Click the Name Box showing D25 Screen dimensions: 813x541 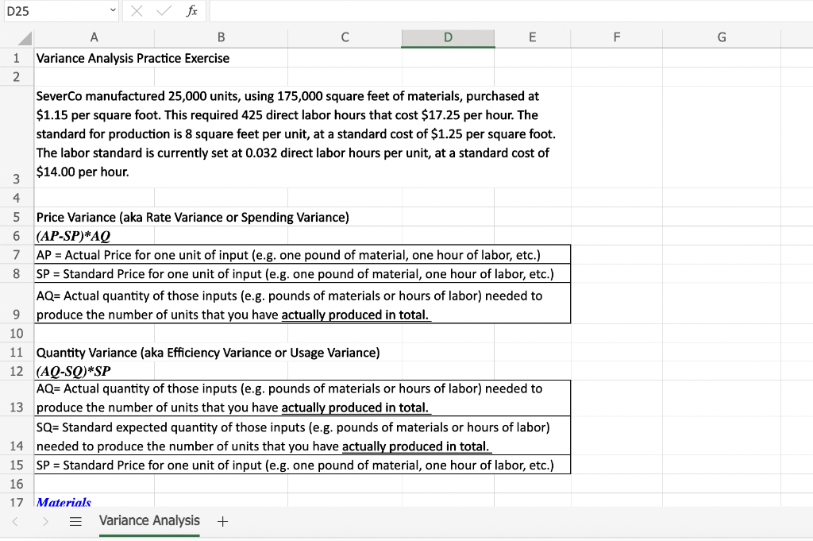[x=48, y=12]
